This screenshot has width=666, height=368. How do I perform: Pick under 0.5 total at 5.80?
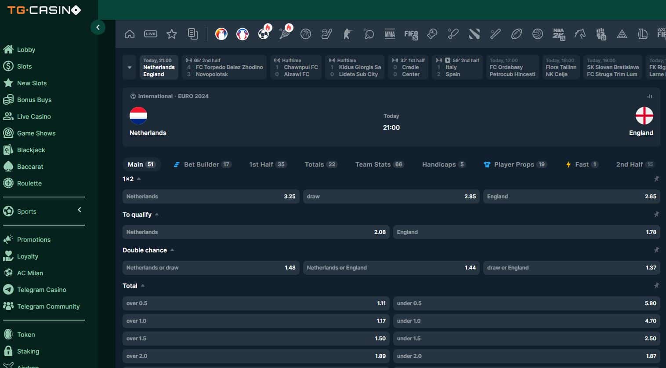tap(526, 303)
